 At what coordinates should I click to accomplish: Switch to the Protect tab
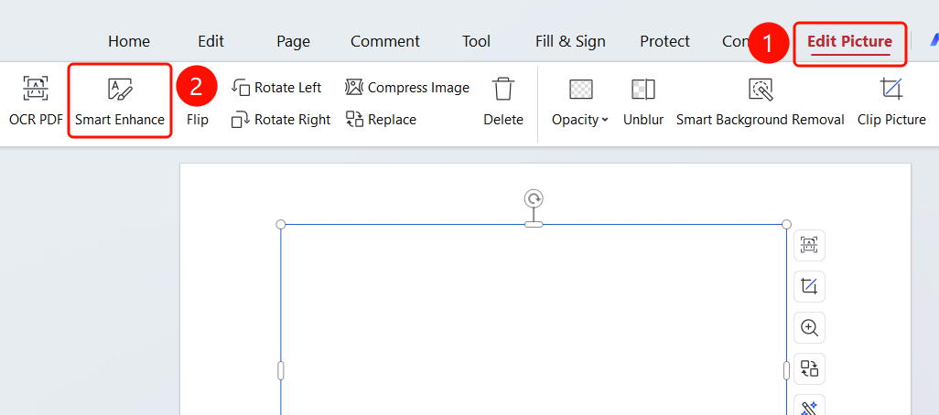point(664,41)
